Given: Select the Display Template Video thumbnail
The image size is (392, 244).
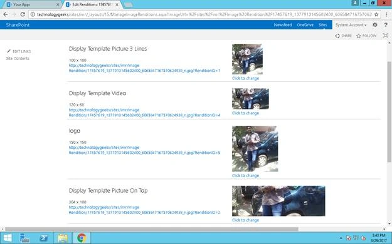Looking at the screenshot, I should [250, 99].
